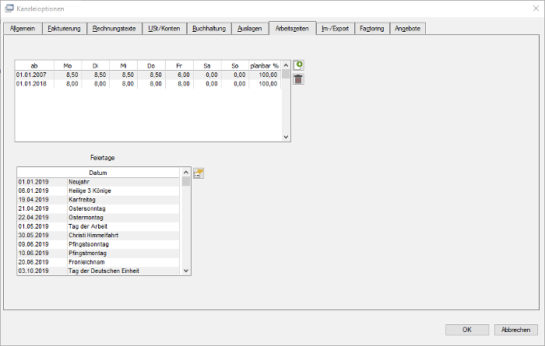
Task: Switch to the Fakturierung tab
Action: point(65,29)
